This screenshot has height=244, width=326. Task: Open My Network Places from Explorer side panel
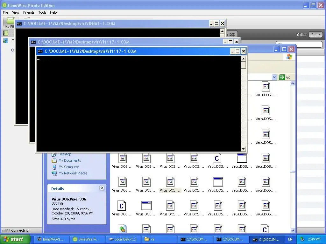[73, 173]
